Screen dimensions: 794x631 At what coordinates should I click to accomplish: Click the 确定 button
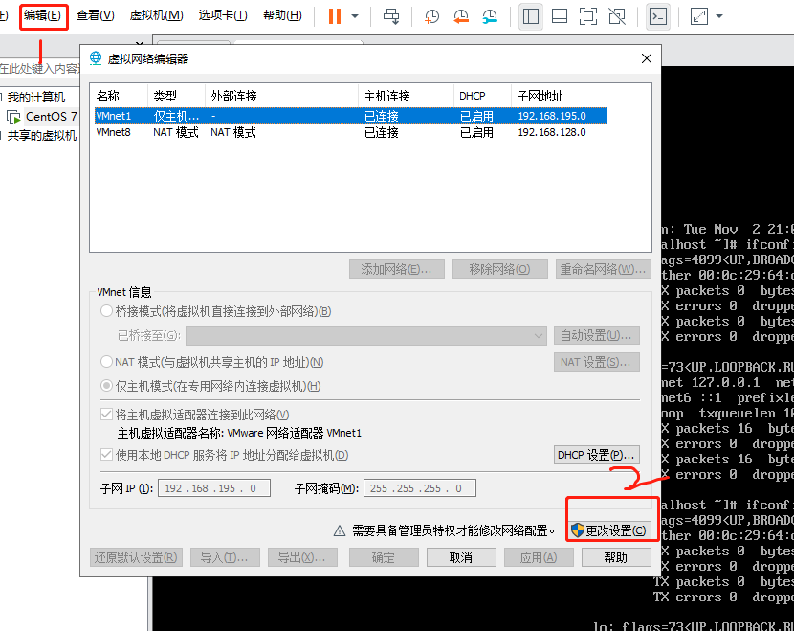[x=384, y=557]
